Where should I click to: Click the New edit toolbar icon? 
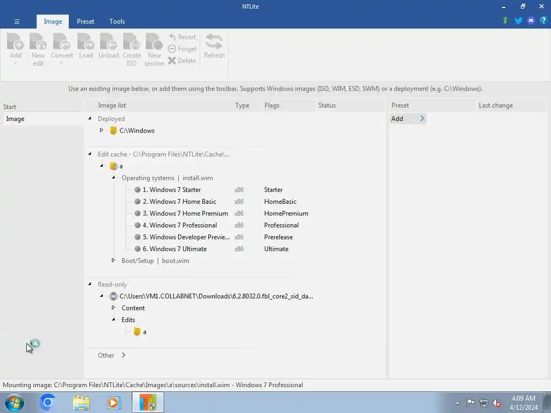click(x=38, y=41)
